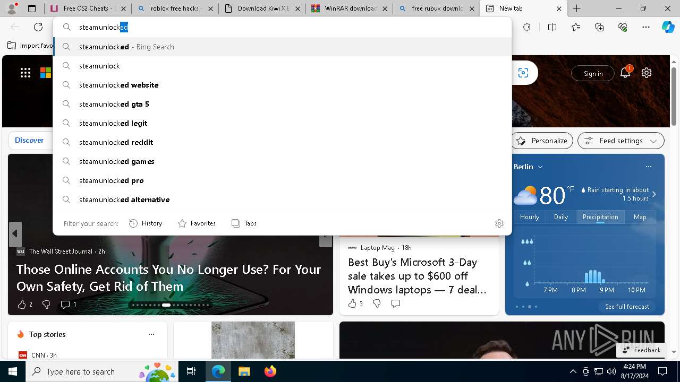This screenshot has height=382, width=680.
Task: Click the visual search camera icon
Action: (x=523, y=73)
